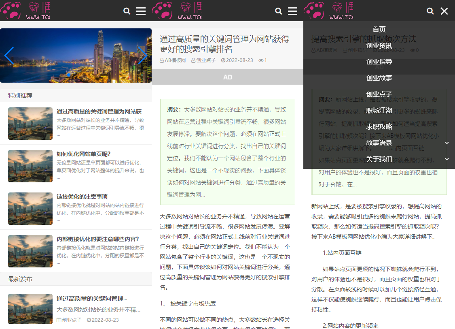Click the 创业点子 category tag under 最新发布

coord(69,320)
